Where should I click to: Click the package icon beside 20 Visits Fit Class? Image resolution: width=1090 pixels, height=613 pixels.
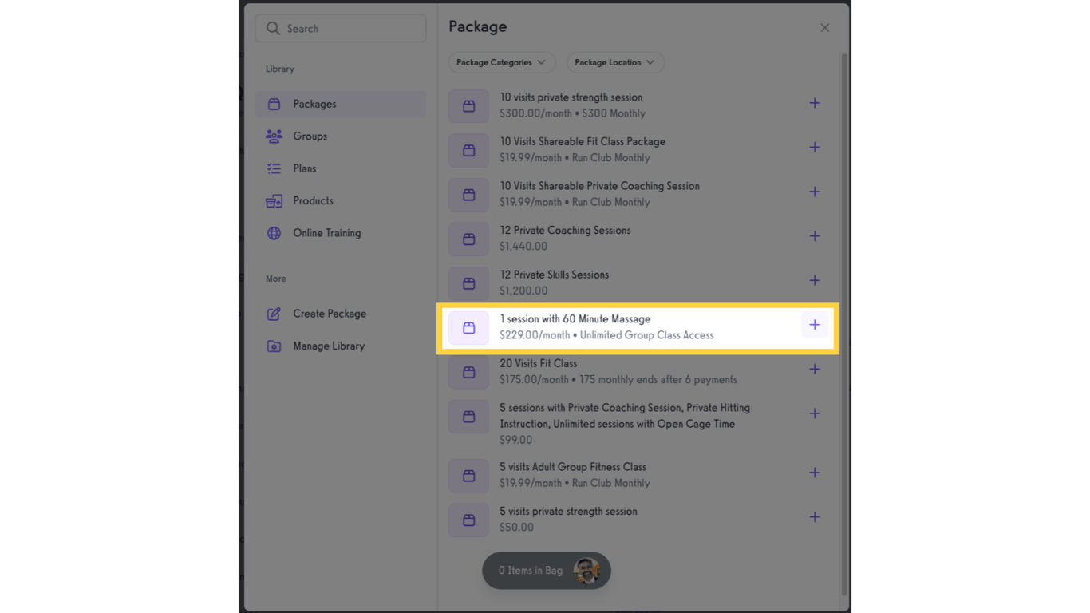468,372
